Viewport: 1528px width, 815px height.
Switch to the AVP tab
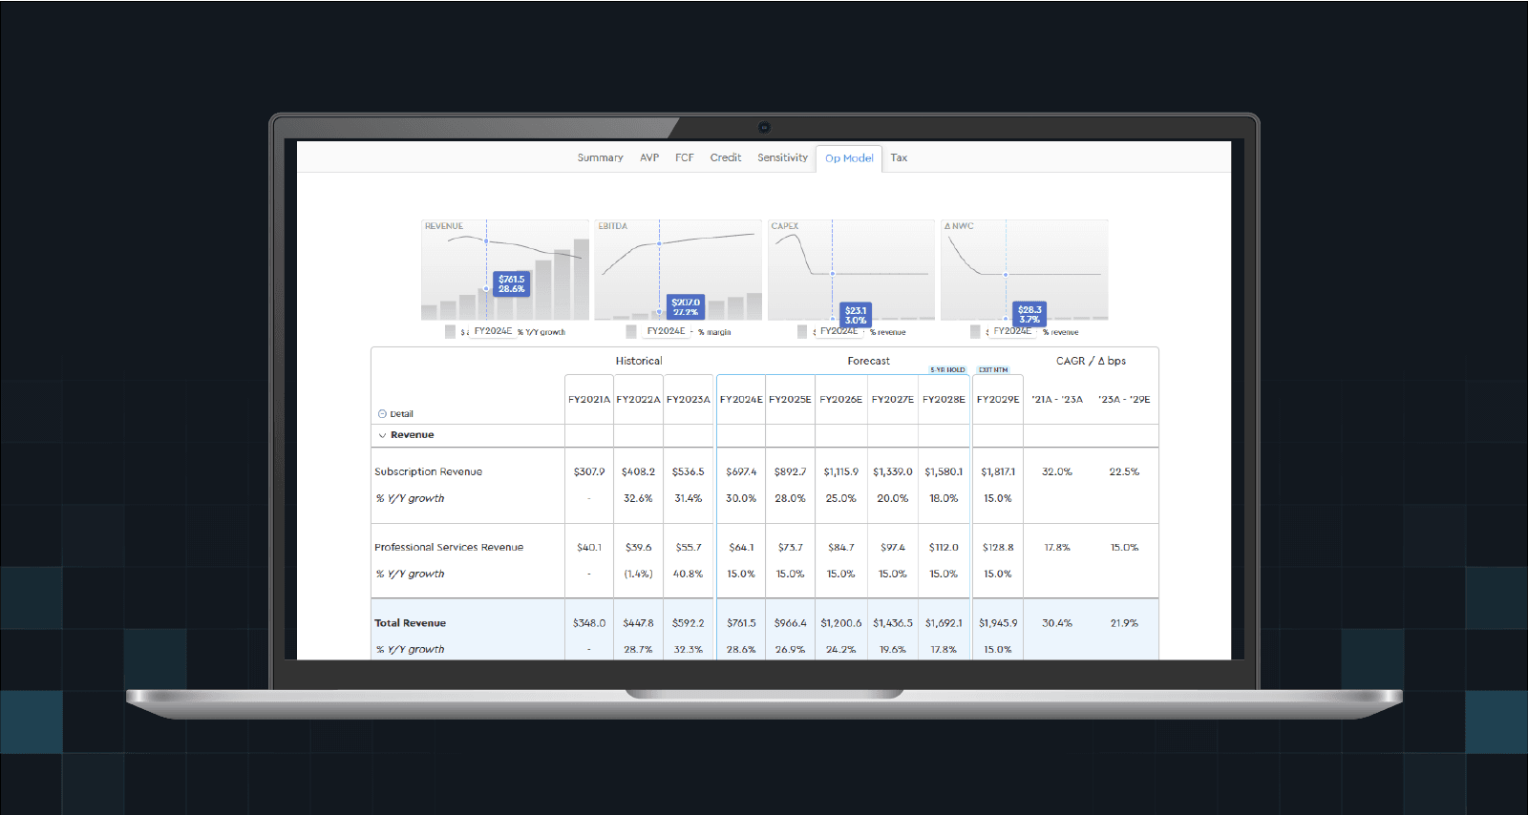coord(649,157)
